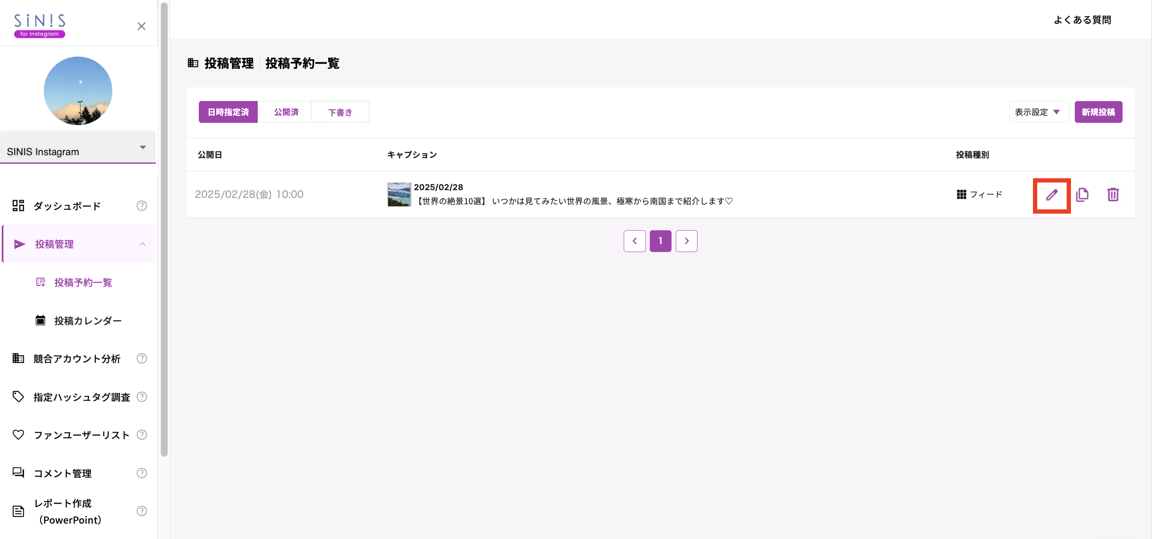Duplicate the post using the copy icon
1152x539 pixels.
tap(1083, 195)
